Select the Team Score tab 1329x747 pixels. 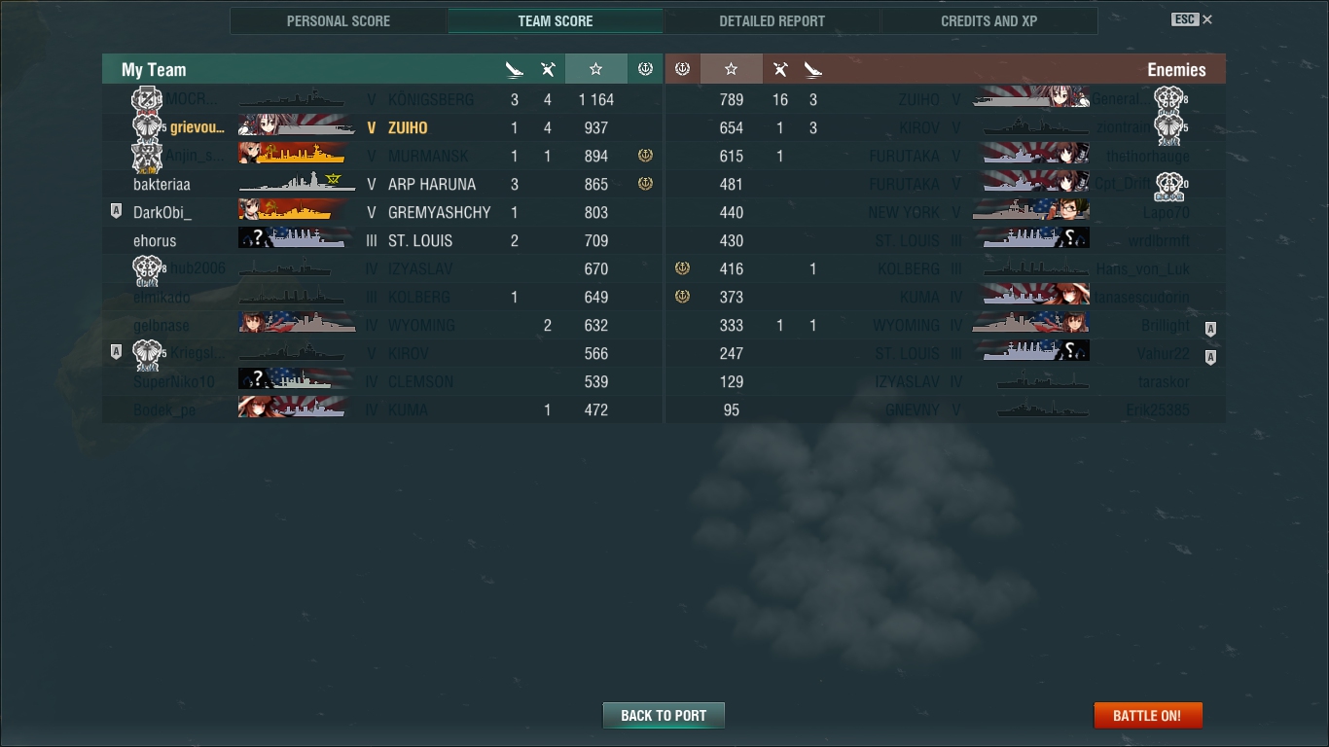pyautogui.click(x=556, y=20)
